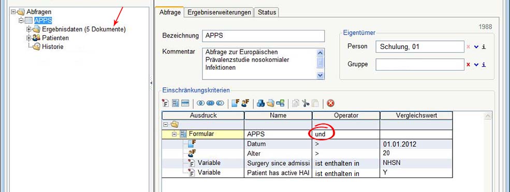Select Patienten in the tree
Image resolution: width=510 pixels, height=192 pixels.
pyautogui.click(x=55, y=38)
